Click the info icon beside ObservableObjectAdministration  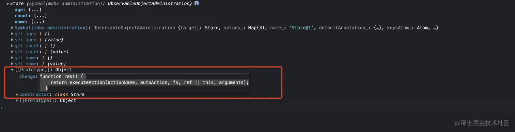(x=197, y=3)
